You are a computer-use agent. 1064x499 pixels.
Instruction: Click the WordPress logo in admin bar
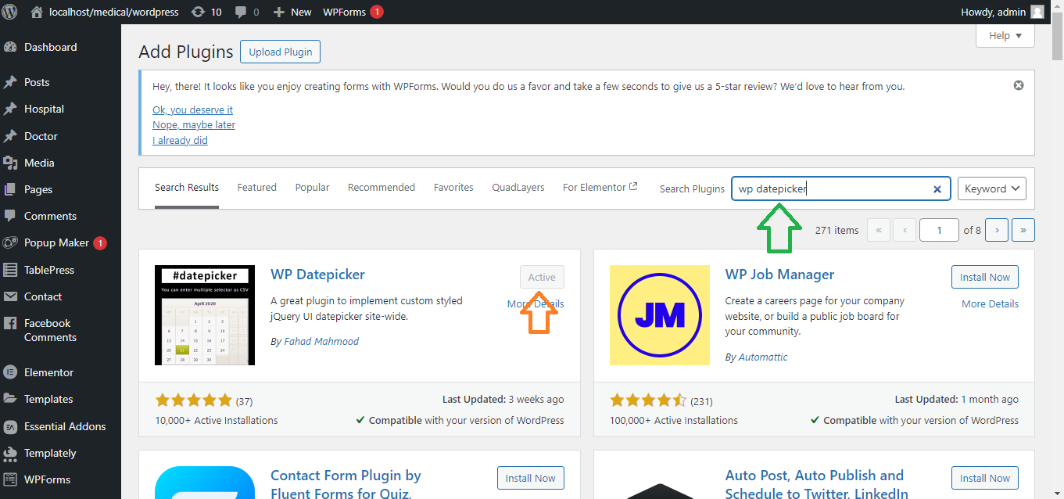click(10, 12)
